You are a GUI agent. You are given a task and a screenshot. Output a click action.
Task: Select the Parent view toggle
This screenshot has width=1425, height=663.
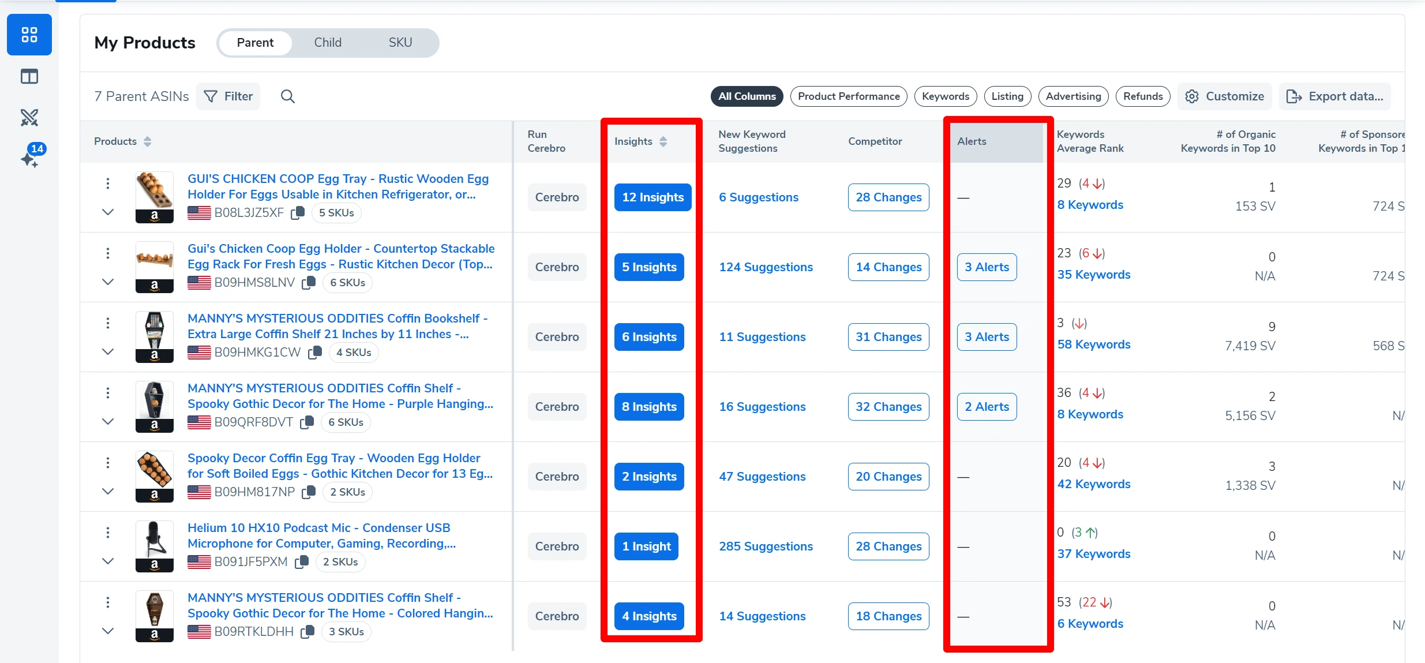coord(255,43)
